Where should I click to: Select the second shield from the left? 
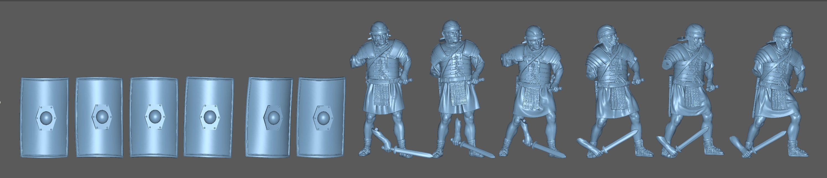99,118
